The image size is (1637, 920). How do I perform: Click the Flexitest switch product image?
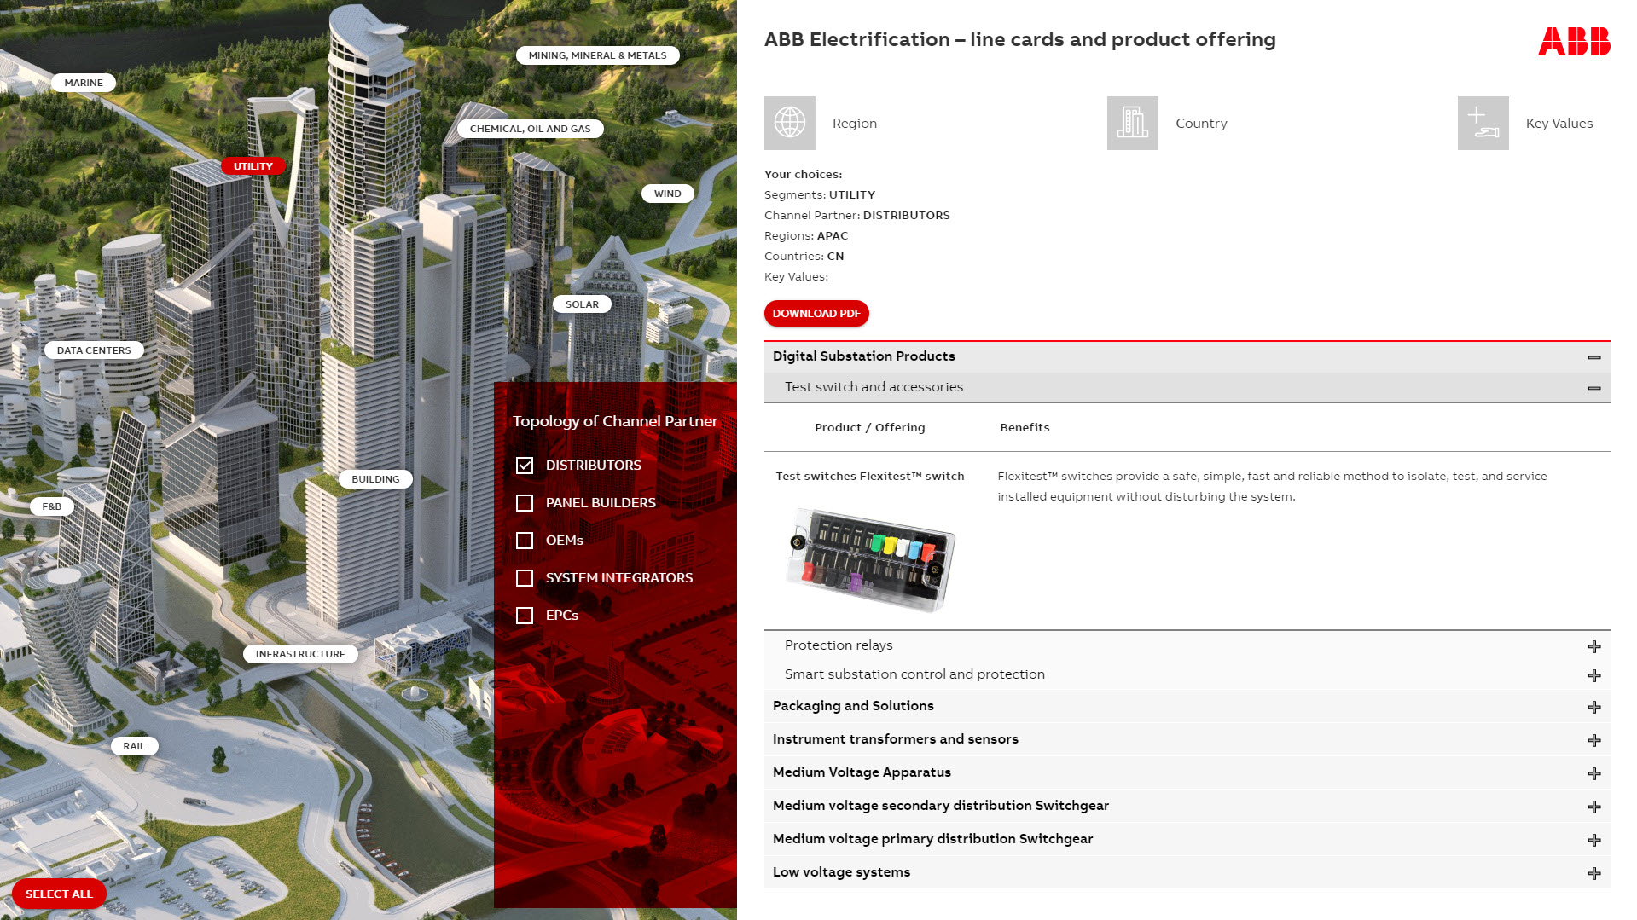pyautogui.click(x=870, y=559)
